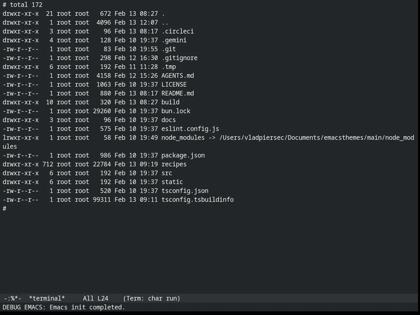Viewport: 420px width, 315px height.
Task: Select the static directory name
Action: pos(172,182)
